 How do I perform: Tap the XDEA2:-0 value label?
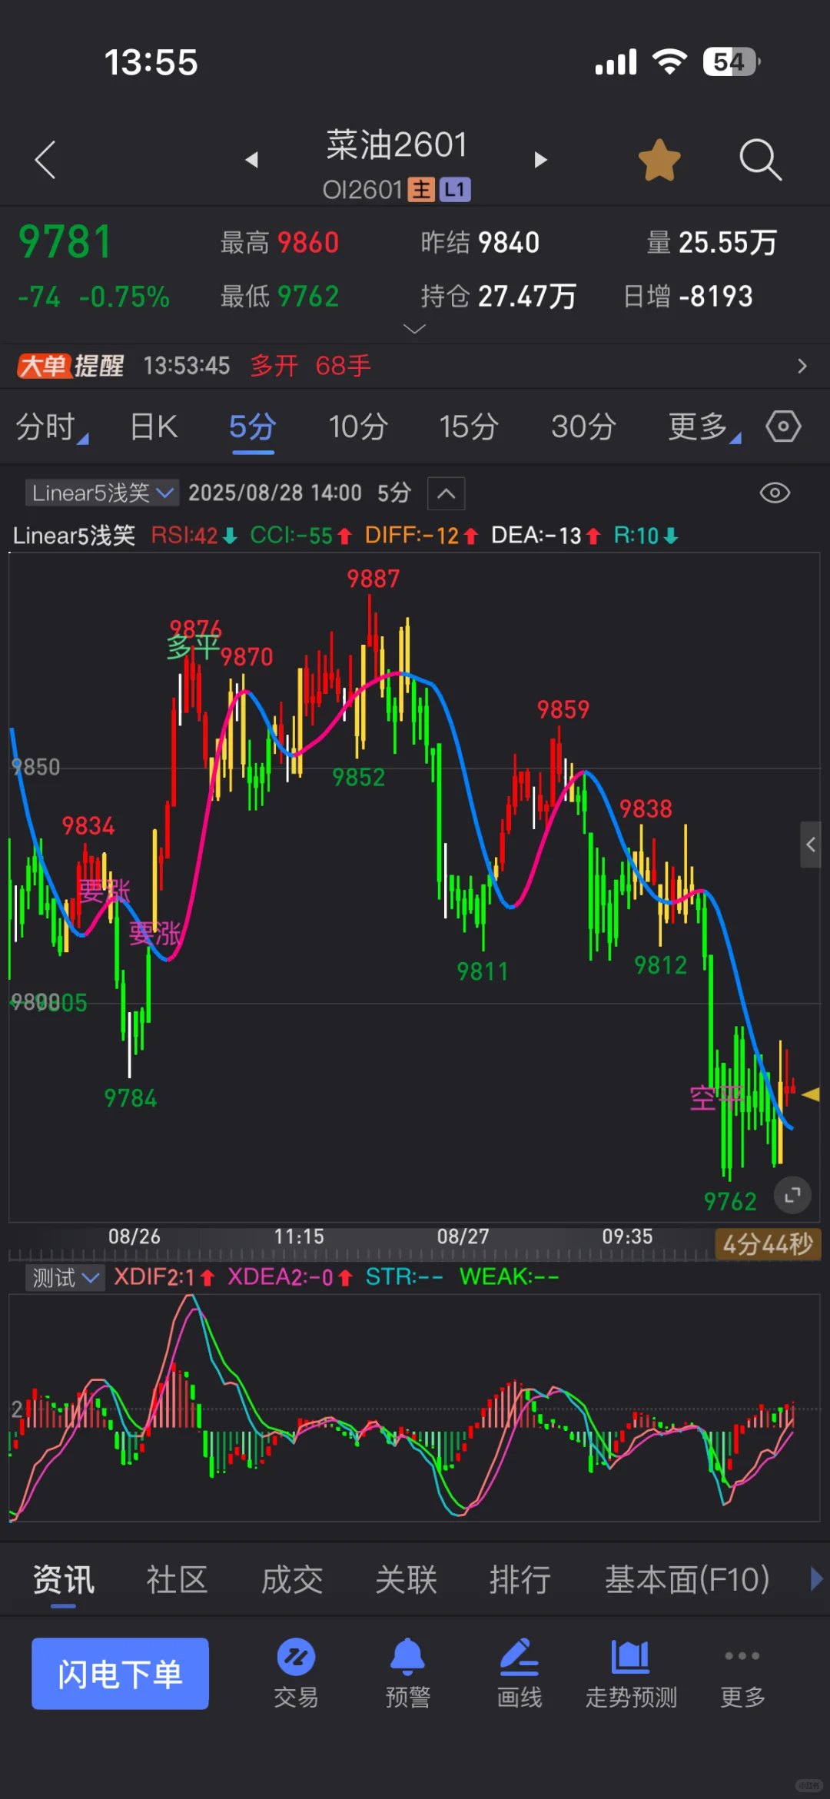290,1277
